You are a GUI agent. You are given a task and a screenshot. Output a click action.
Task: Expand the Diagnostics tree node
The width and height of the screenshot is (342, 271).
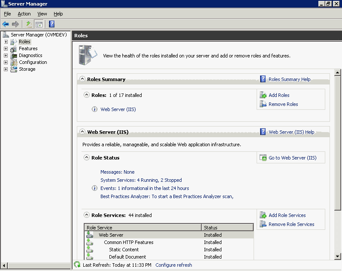click(6, 55)
